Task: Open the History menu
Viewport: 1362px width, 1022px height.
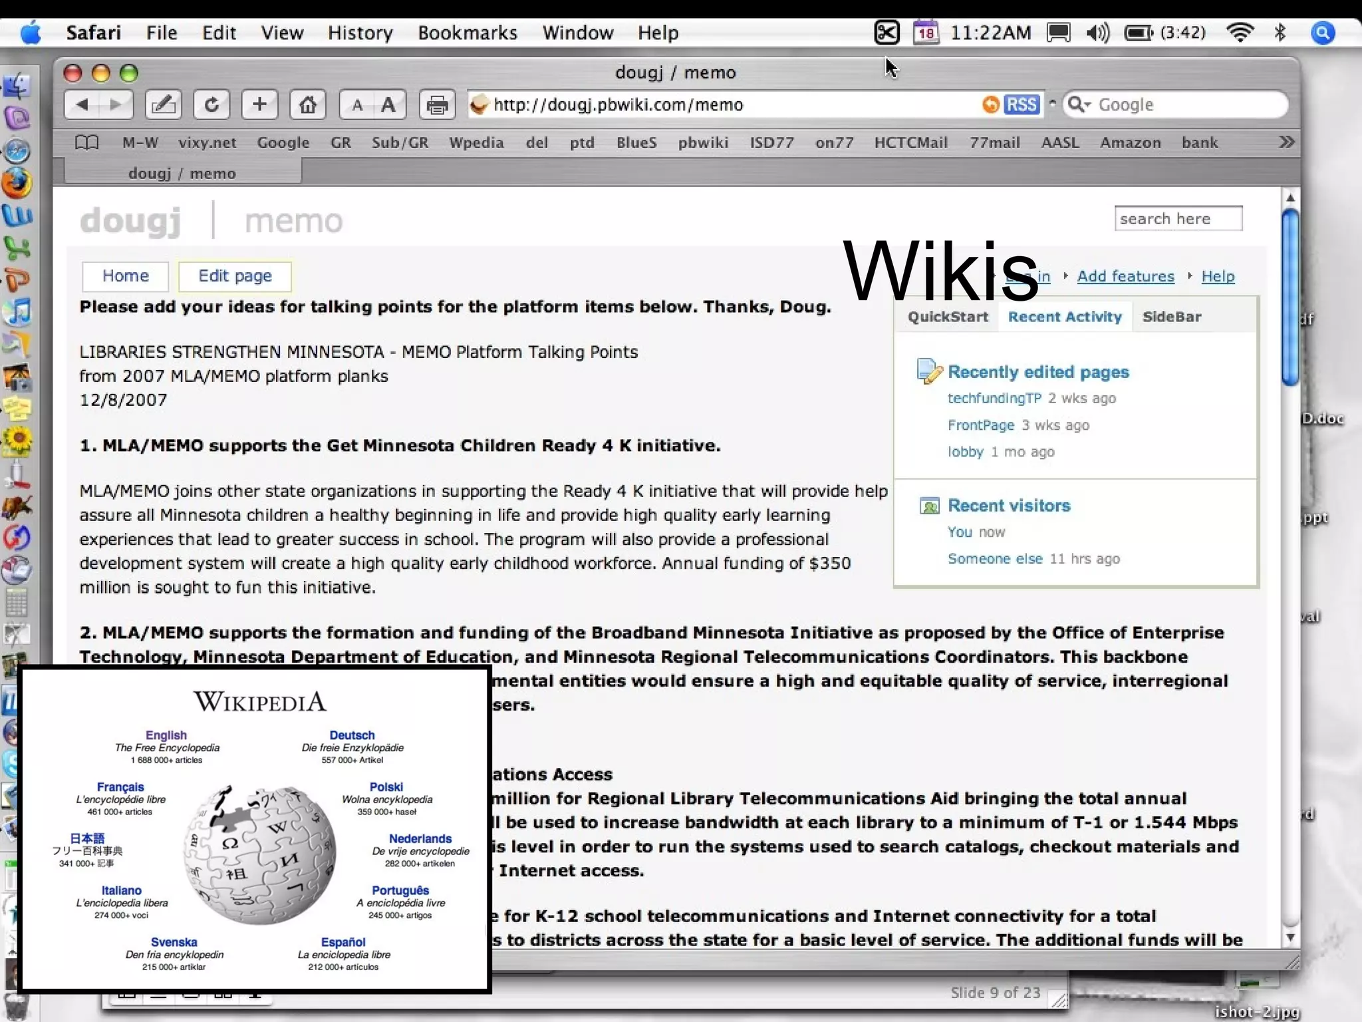Action: (360, 33)
